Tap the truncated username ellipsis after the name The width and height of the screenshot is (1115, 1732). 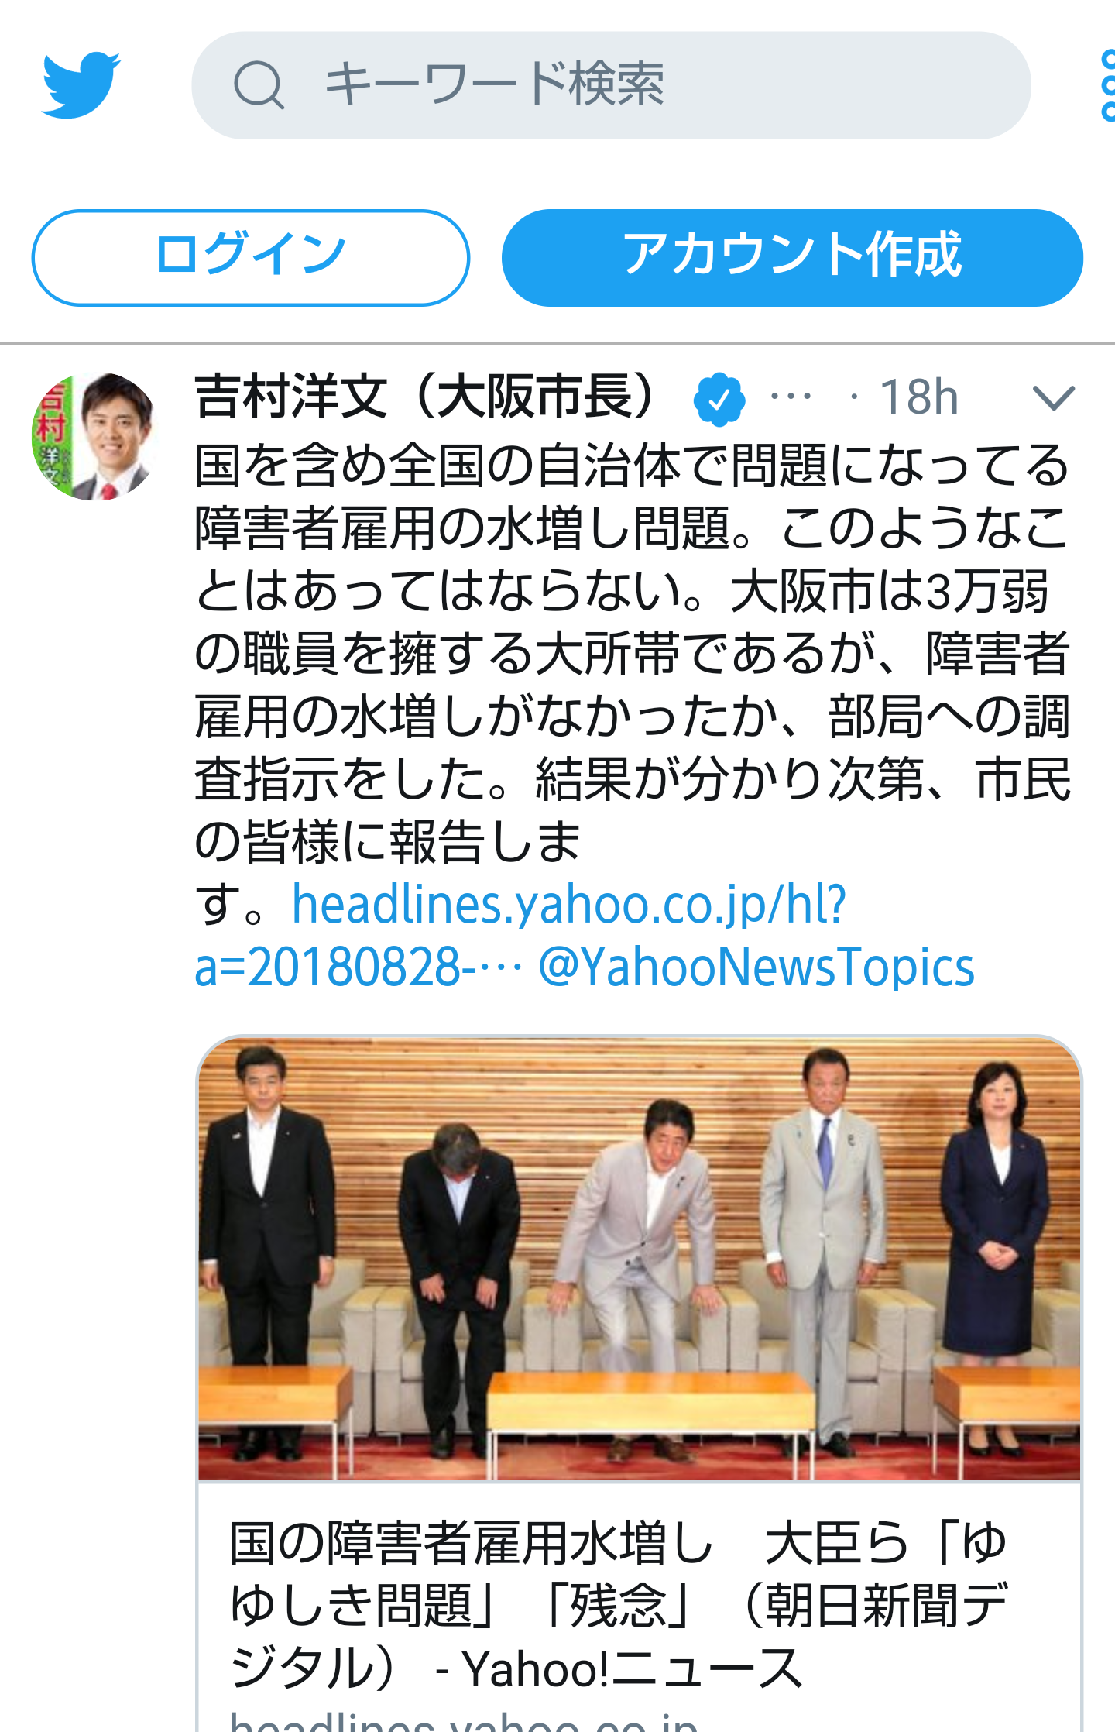(x=791, y=397)
